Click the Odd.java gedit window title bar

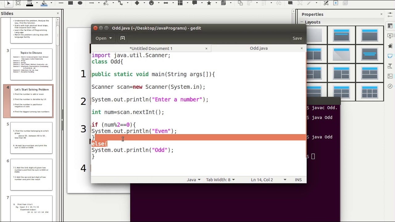199,28
